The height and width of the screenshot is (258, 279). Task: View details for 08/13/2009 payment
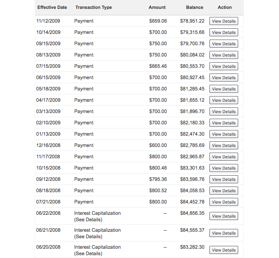[x=224, y=55]
